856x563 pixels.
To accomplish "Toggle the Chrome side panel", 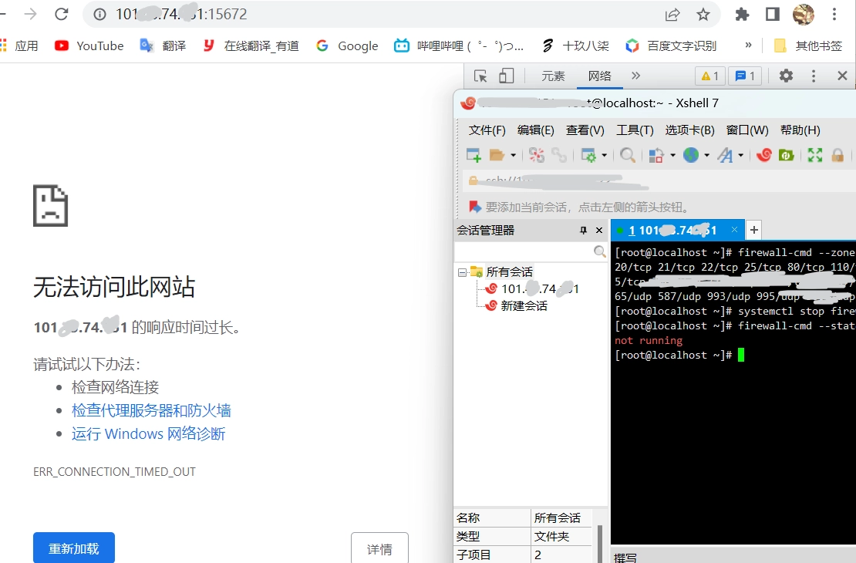I will (x=772, y=14).
